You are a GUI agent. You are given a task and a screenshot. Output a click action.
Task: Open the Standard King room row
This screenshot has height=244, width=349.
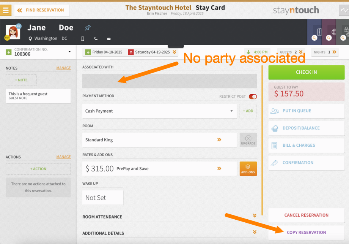[159, 140]
